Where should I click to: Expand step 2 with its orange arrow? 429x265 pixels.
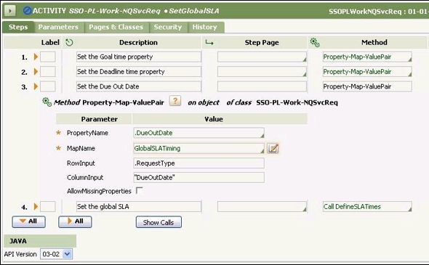36,72
